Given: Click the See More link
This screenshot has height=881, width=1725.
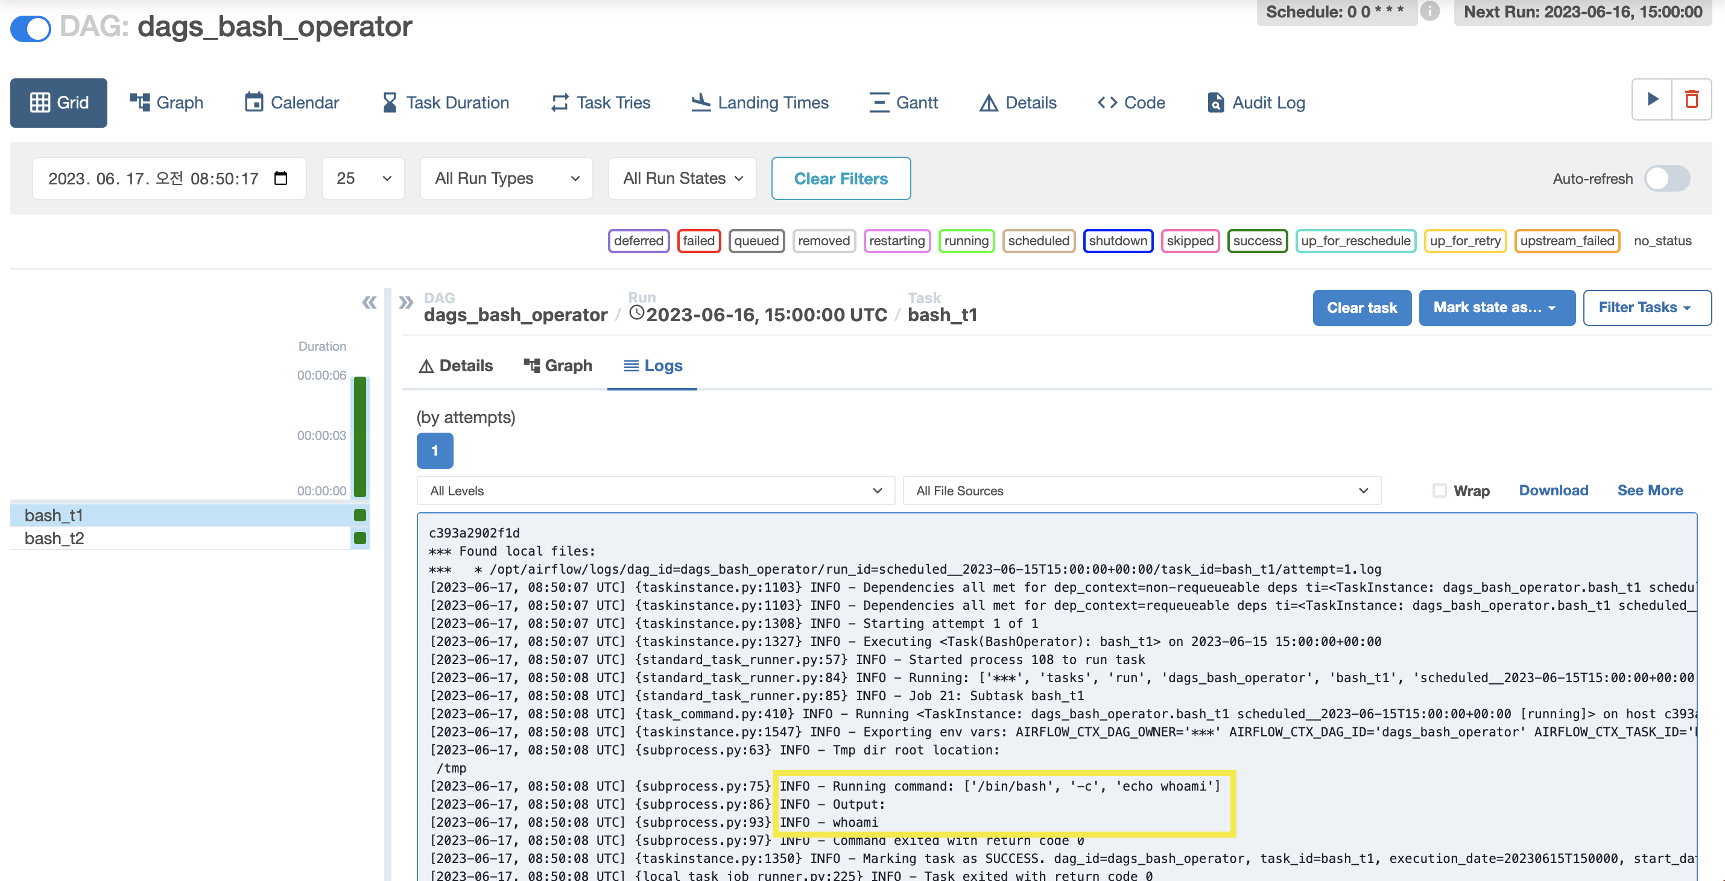Looking at the screenshot, I should click(1650, 491).
